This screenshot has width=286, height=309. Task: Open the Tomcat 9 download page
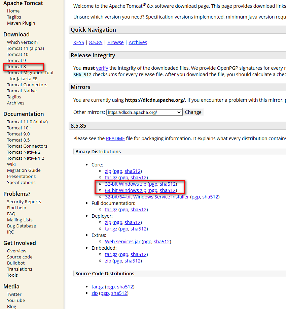pos(16,61)
